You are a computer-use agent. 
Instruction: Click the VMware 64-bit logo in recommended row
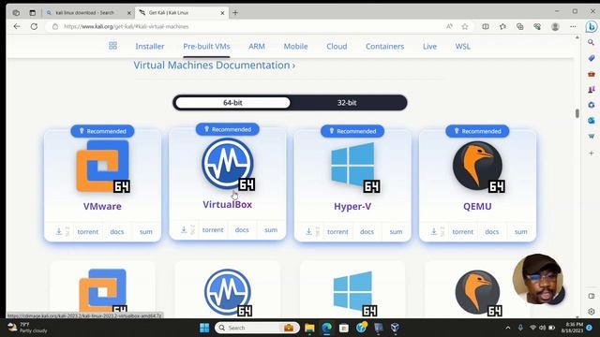[x=102, y=166]
